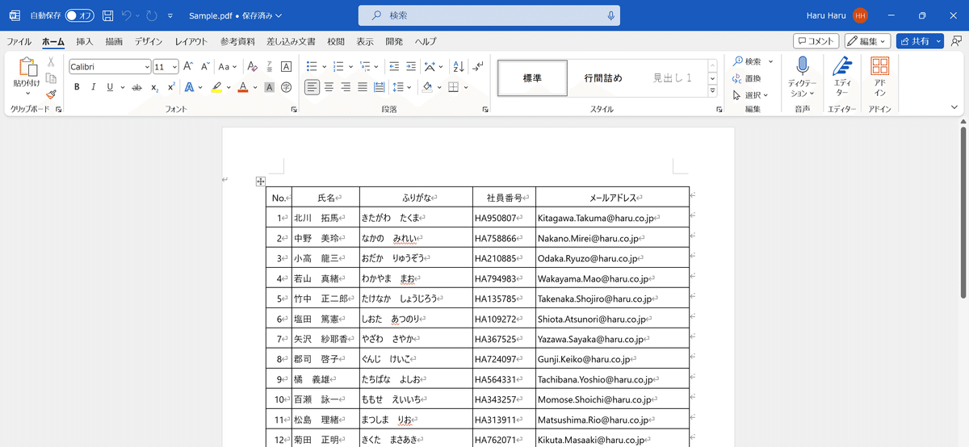
Task: Click the phonetic guide (ruby) icon
Action: (270, 67)
